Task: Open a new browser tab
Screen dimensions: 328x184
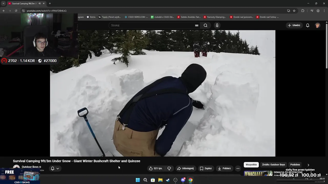Action: [x=50, y=4]
